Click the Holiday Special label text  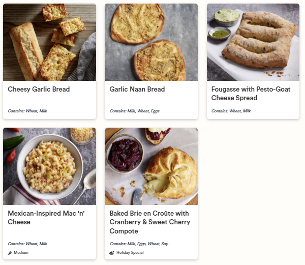[130, 252]
